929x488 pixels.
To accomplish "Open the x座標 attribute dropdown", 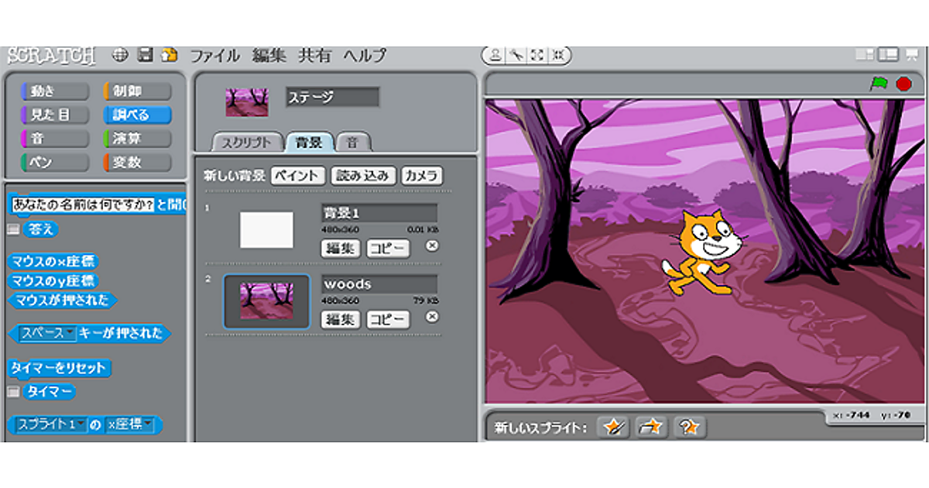I will click(129, 424).
